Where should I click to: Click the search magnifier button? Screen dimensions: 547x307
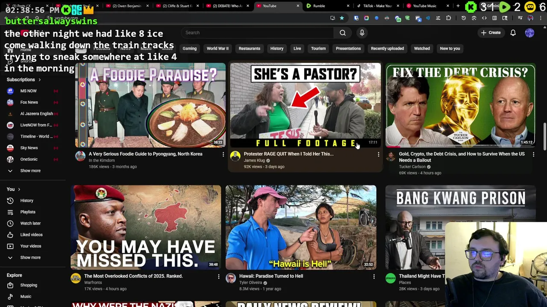pyautogui.click(x=343, y=32)
